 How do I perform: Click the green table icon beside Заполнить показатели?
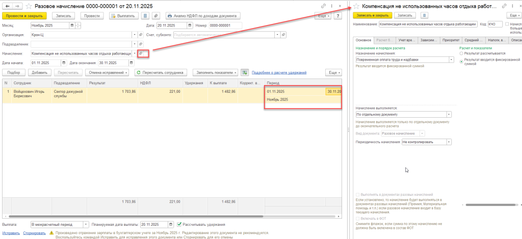pyautogui.click(x=245, y=72)
